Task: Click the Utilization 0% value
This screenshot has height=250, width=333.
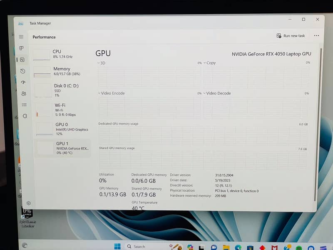Action: click(x=103, y=181)
